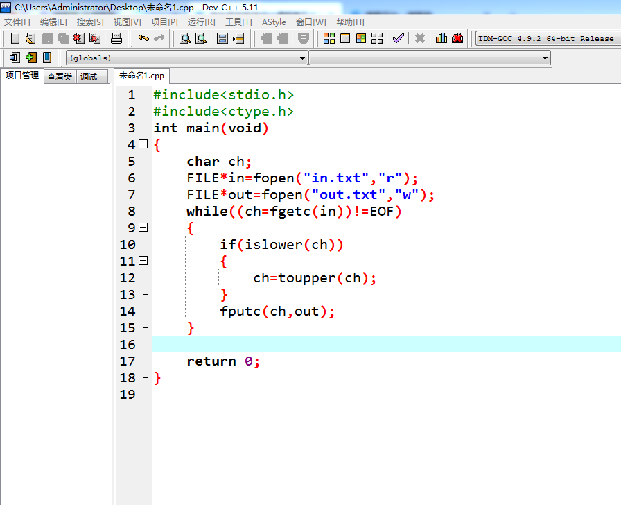Click the Open file toolbar icon

pyautogui.click(x=30, y=38)
